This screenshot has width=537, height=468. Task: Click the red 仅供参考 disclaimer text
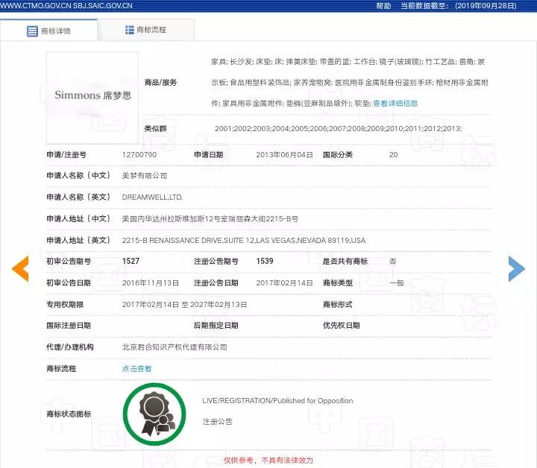[x=268, y=461]
